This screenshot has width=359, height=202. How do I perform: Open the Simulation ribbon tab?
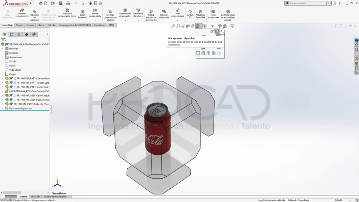(99, 25)
